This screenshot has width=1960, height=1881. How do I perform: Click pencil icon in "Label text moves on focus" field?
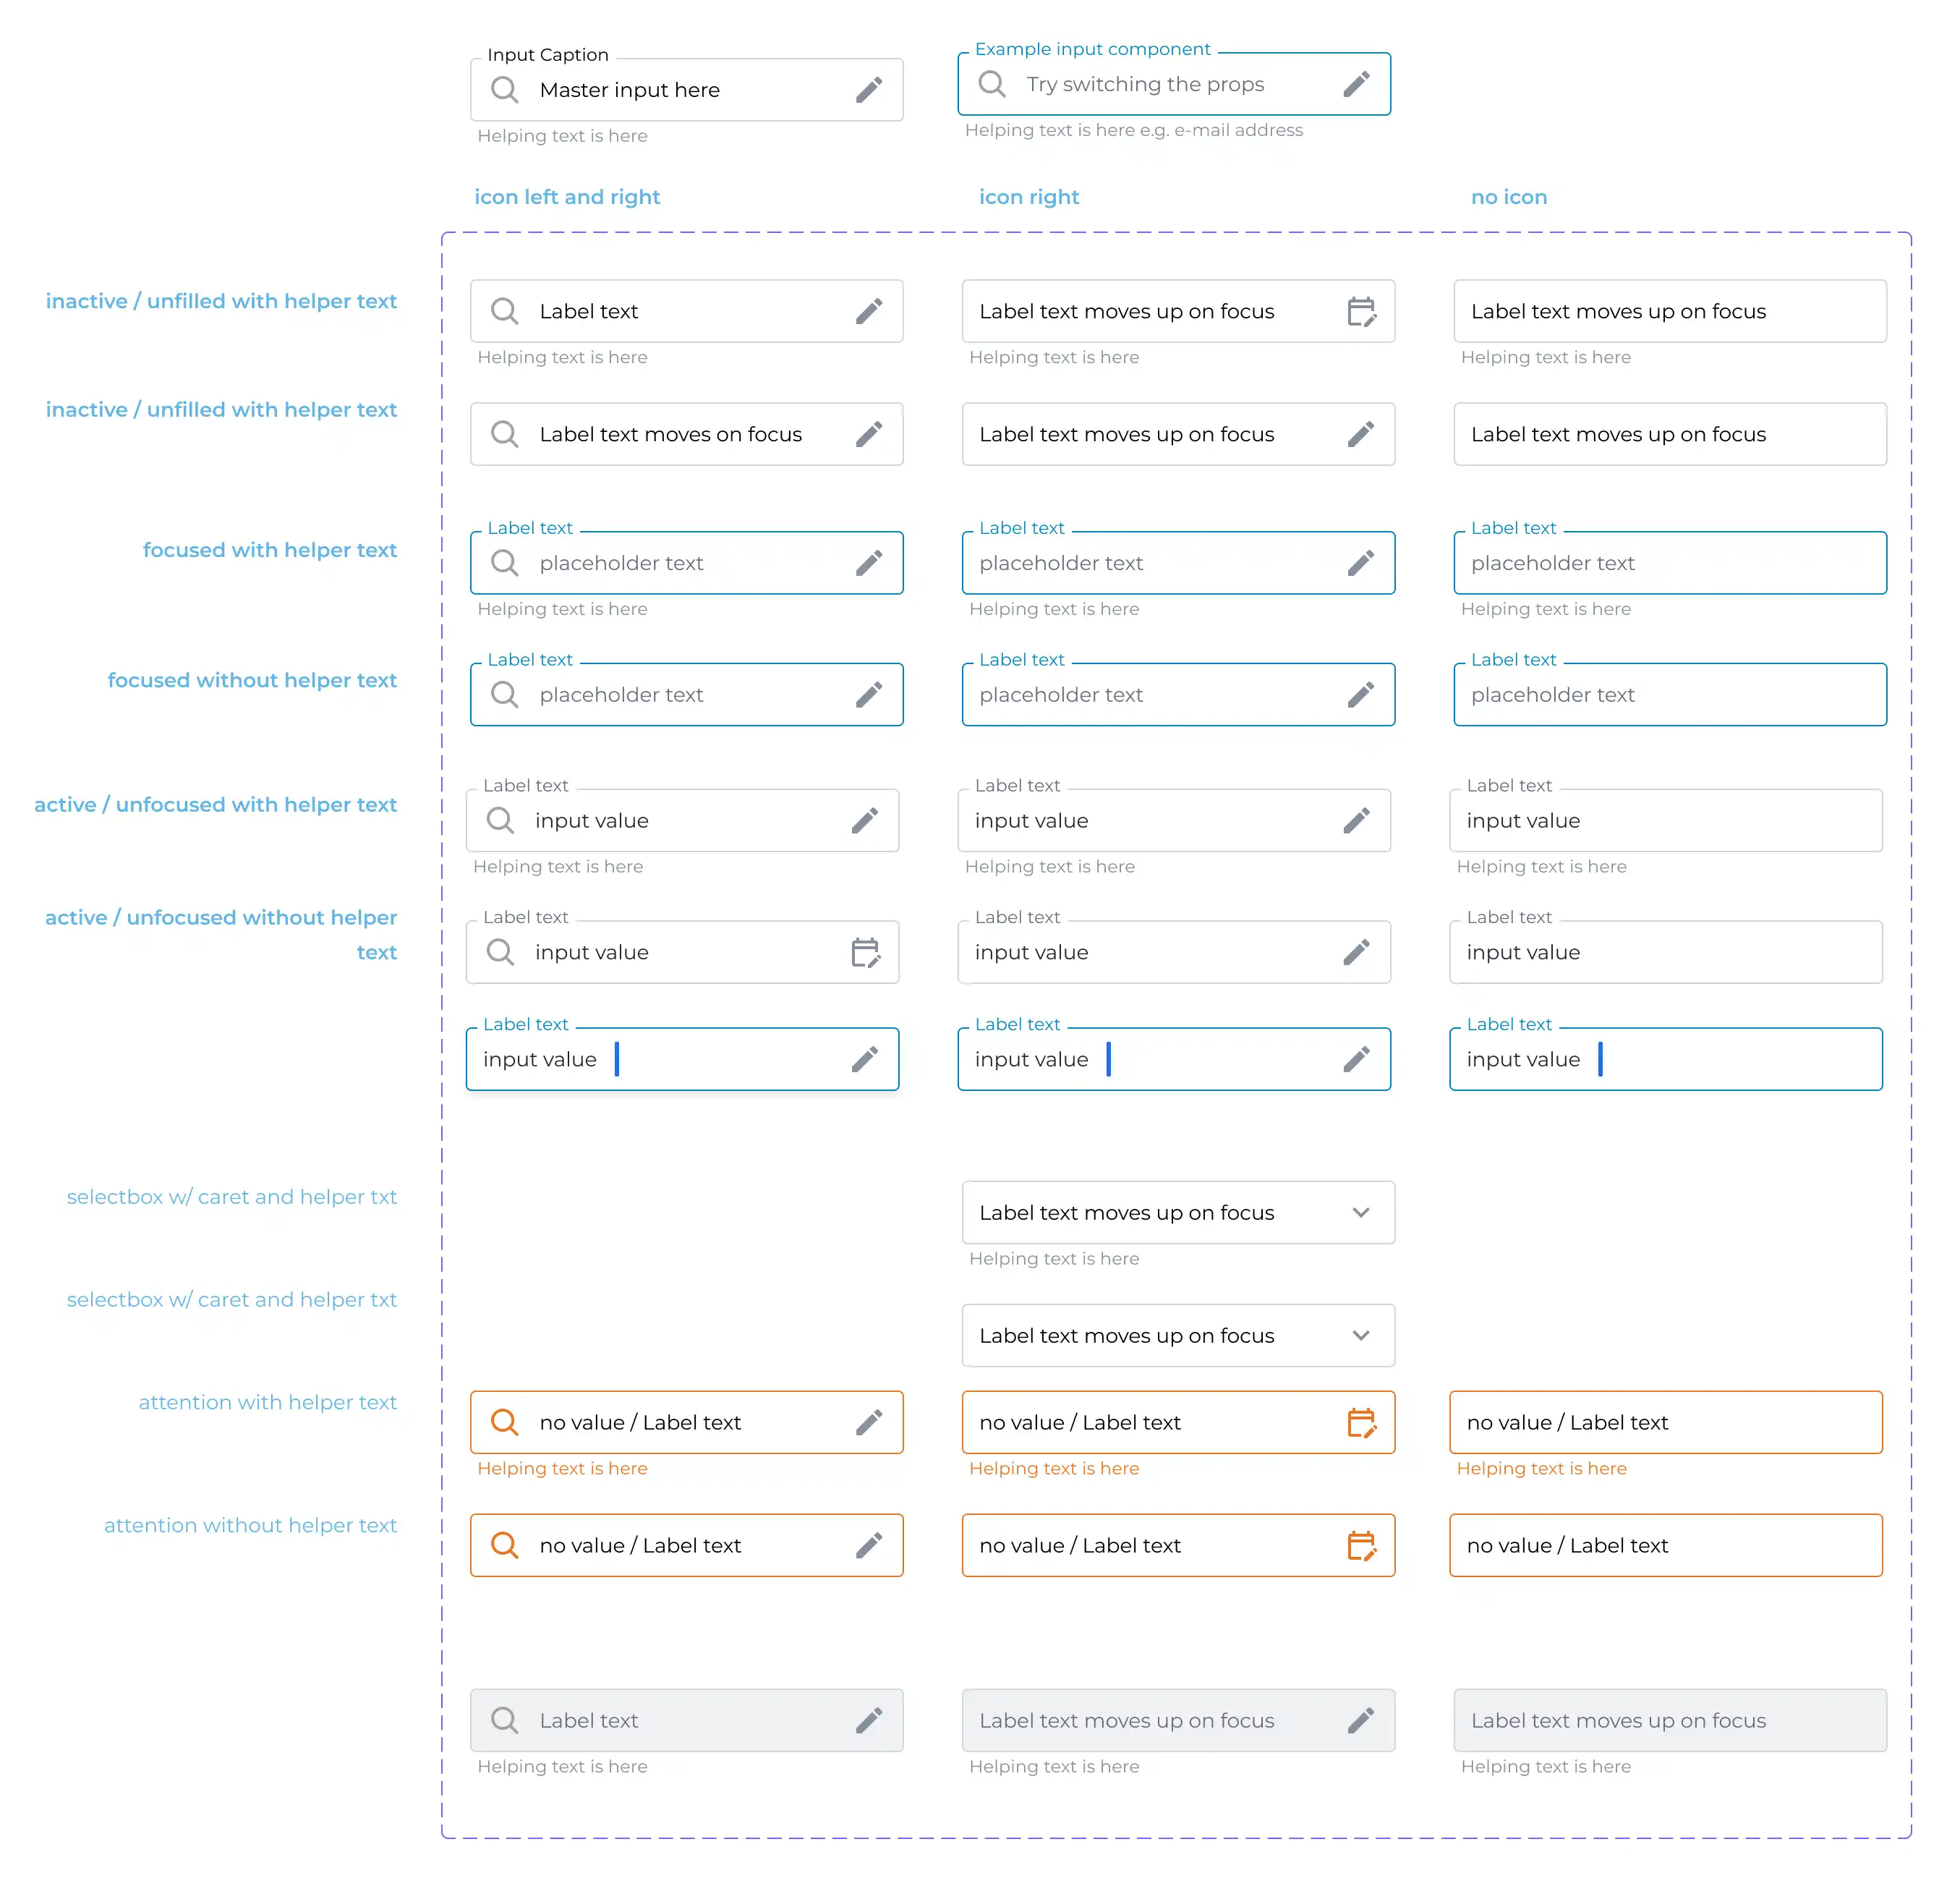pos(868,434)
